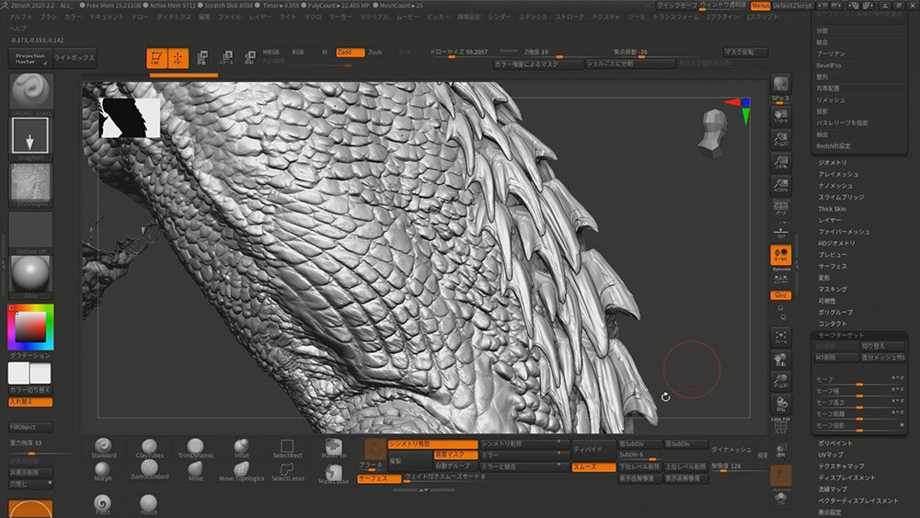Toggle シンメトリ有効 symmetry button
The width and height of the screenshot is (920, 518).
pyautogui.click(x=432, y=444)
